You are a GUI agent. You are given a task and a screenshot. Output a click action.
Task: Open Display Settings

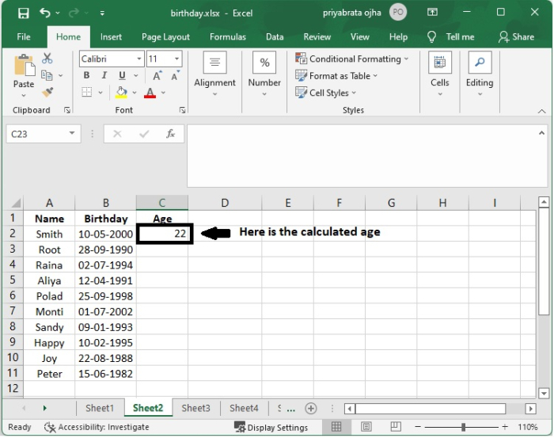point(271,428)
